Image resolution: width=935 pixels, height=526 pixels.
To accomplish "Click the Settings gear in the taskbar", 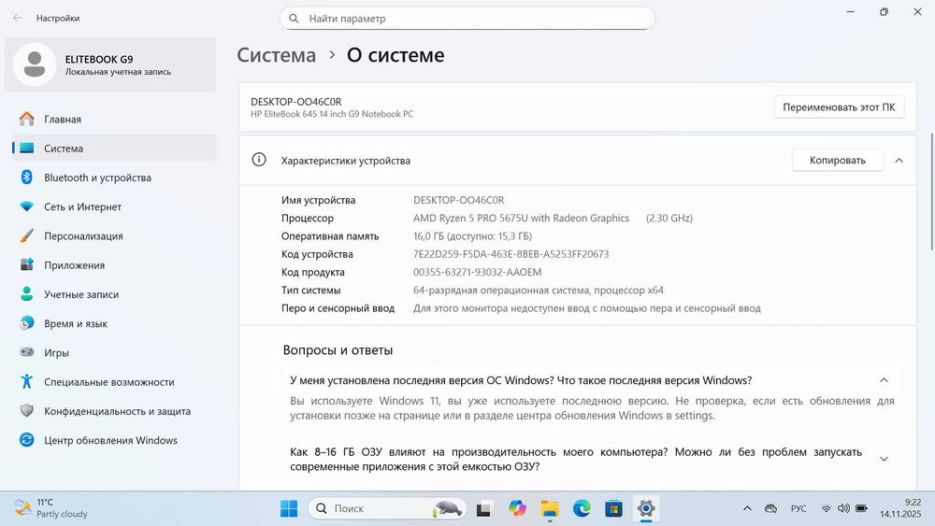I will click(646, 508).
